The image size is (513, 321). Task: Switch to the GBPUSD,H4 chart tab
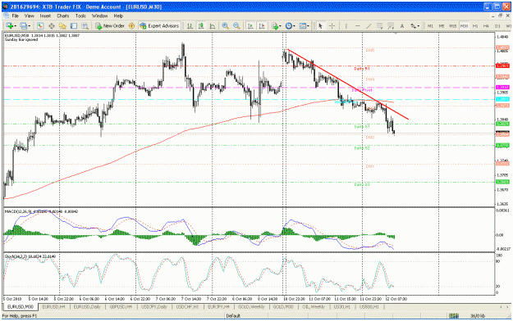pos(121,307)
